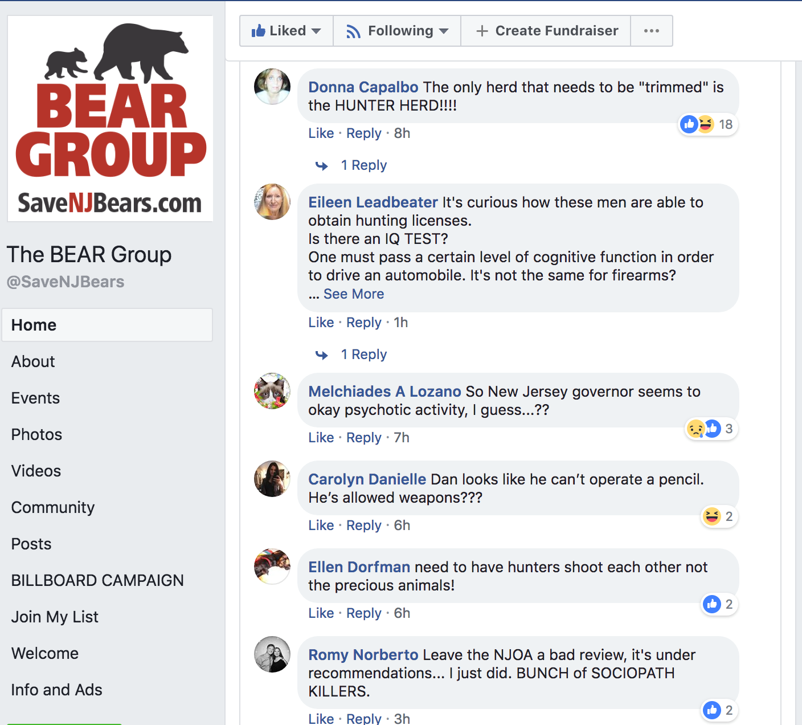802x725 pixels.
Task: Expand See More in Eileen's comment
Action: pyautogui.click(x=354, y=294)
